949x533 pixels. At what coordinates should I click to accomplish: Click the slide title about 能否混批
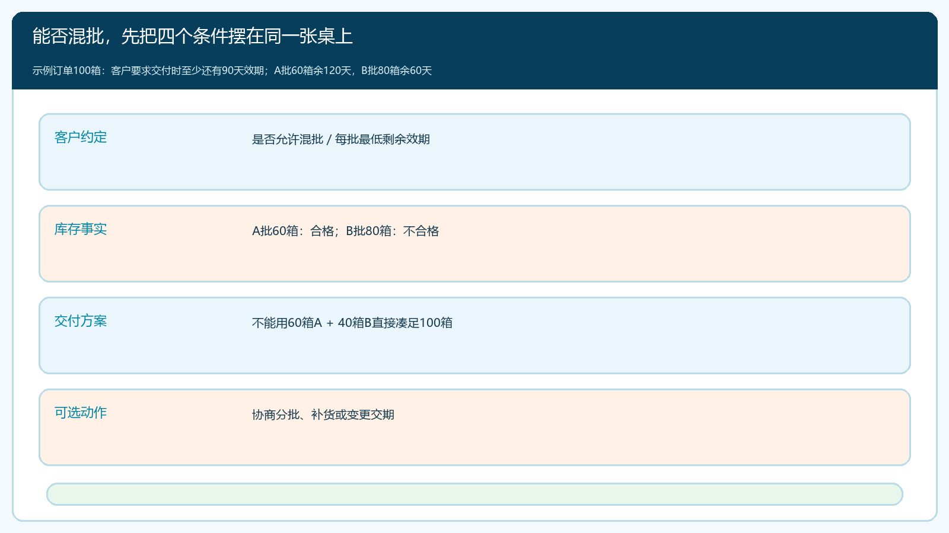click(192, 36)
